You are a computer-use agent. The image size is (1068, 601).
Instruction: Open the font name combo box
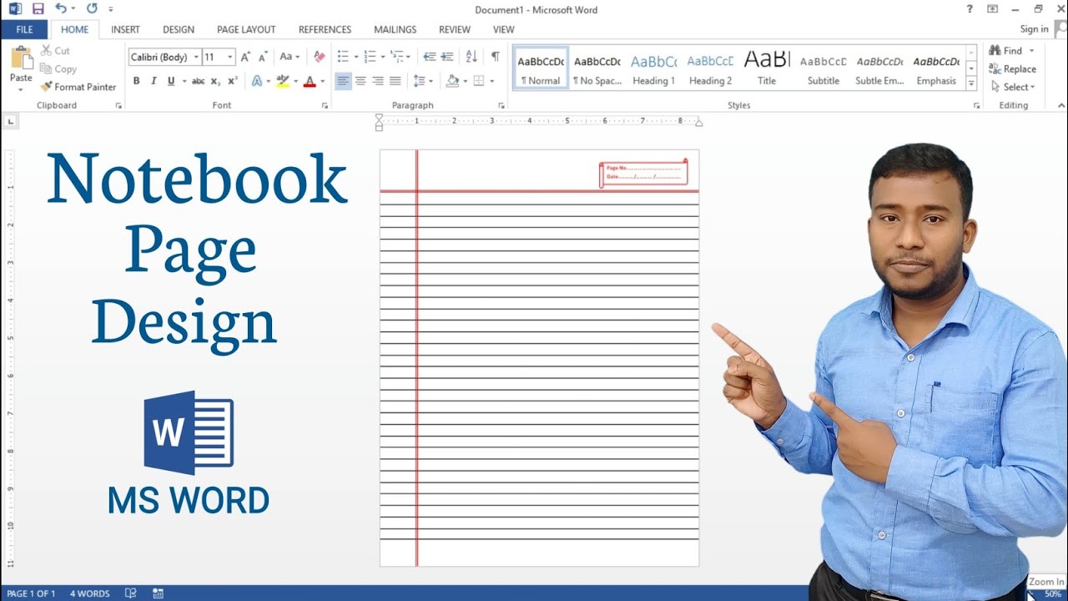coord(165,57)
